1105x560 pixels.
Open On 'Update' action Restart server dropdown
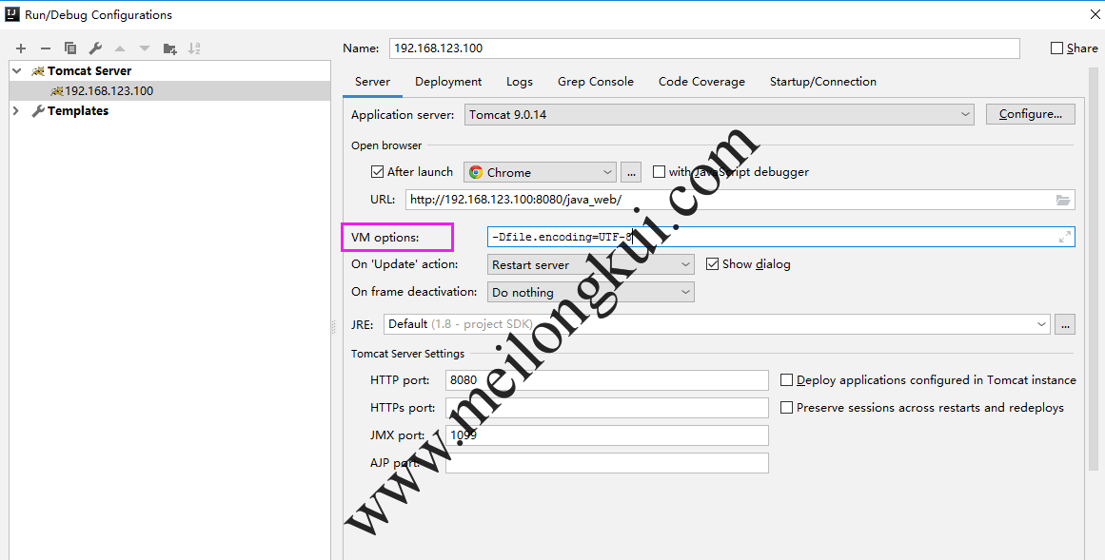tap(590, 265)
